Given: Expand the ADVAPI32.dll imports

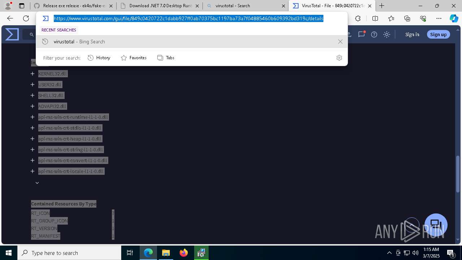Looking at the screenshot, I should tap(32, 106).
